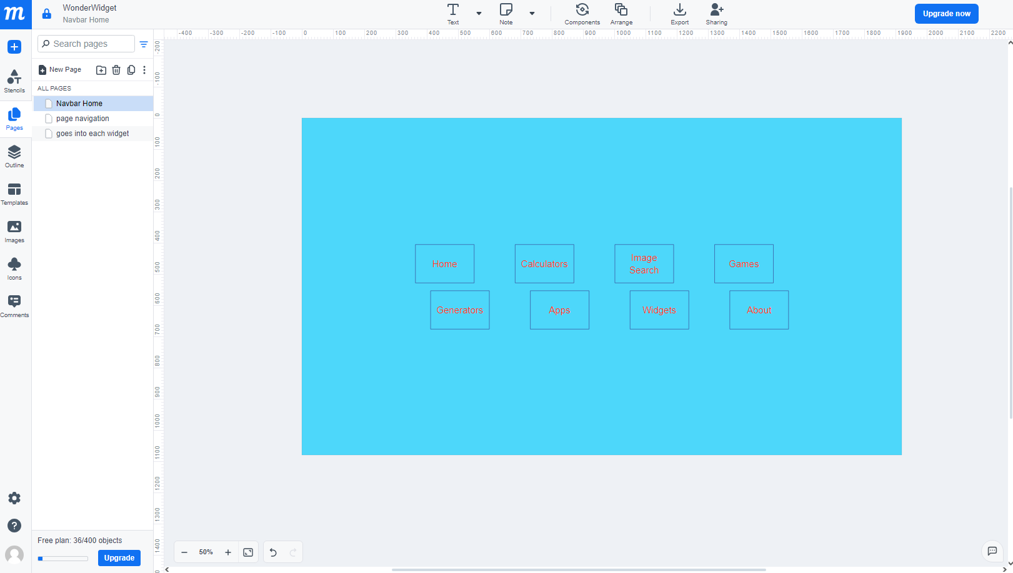Open the Stencils panel
Image resolution: width=1013 pixels, height=573 pixels.
[14, 81]
